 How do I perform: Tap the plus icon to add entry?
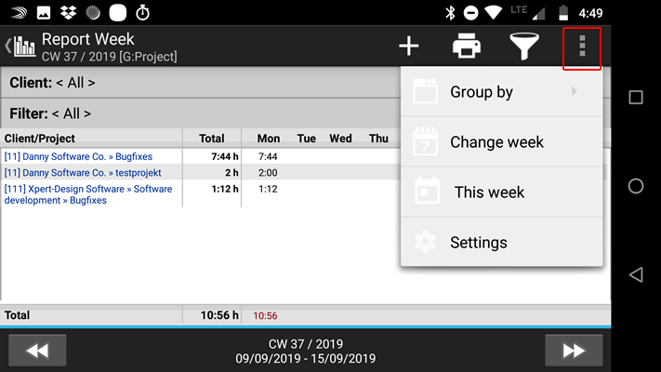click(x=408, y=46)
